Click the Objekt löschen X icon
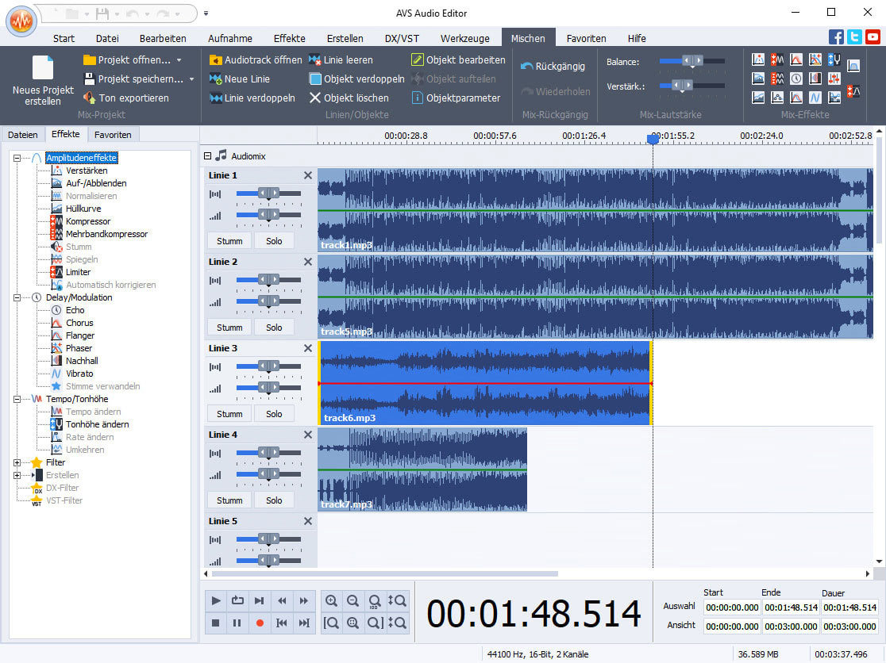Screen dimensions: 886x663 pyautogui.click(x=314, y=98)
